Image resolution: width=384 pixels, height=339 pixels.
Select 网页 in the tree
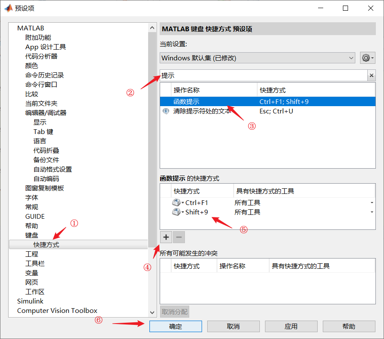coord(32,282)
